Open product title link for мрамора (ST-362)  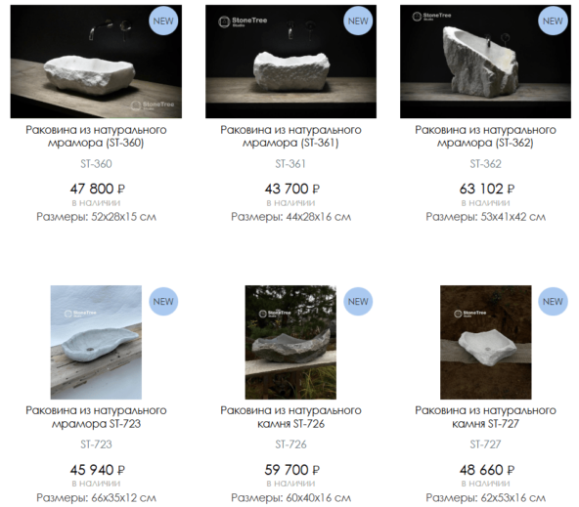[x=485, y=136]
